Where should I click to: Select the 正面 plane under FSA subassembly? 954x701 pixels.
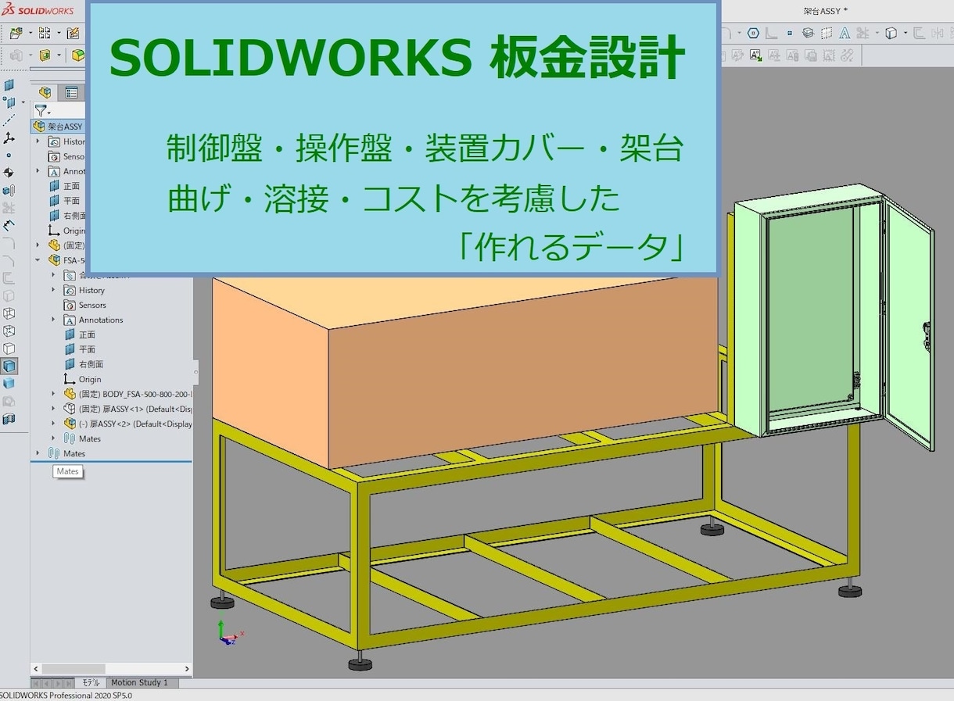[80, 334]
